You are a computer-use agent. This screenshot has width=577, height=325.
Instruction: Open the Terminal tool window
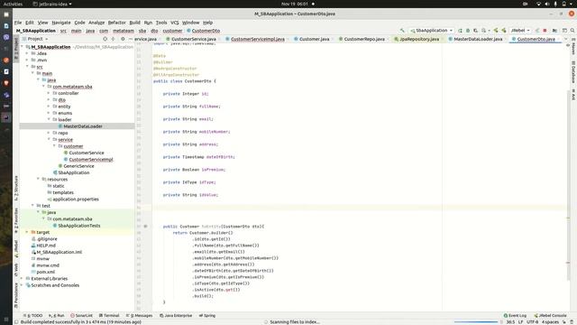tap(109, 316)
